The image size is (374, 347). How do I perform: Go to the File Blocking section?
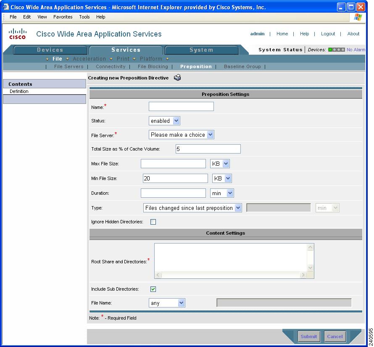tap(153, 66)
